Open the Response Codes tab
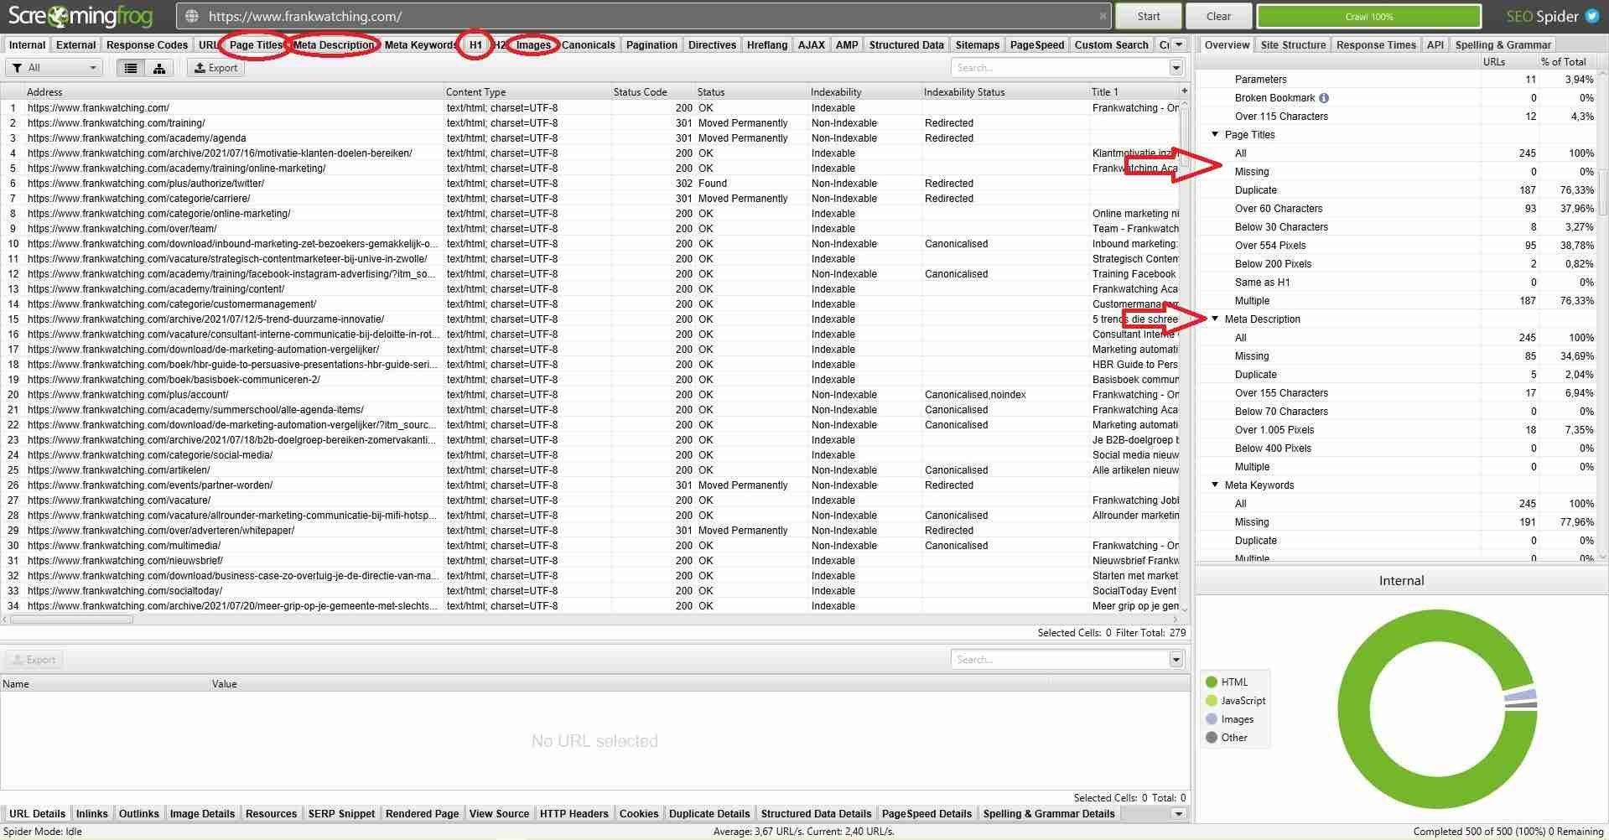 (147, 45)
